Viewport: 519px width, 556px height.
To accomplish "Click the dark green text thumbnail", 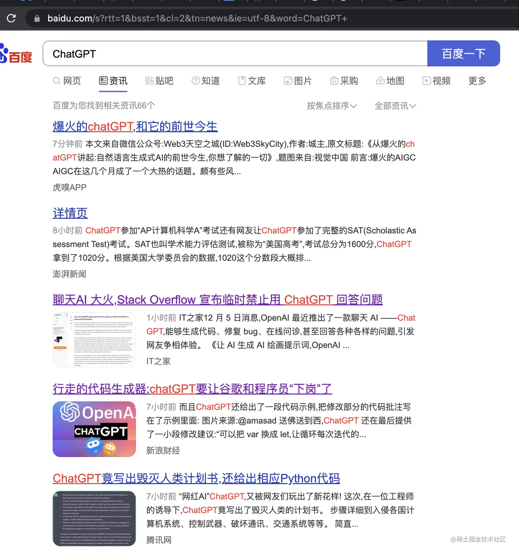I will 94,519.
